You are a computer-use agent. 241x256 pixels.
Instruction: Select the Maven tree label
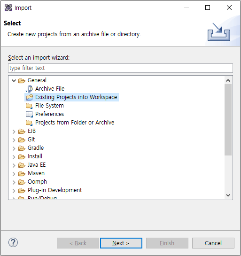[36, 173]
